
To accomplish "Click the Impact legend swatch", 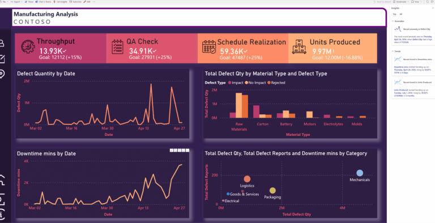I will 230,83.
